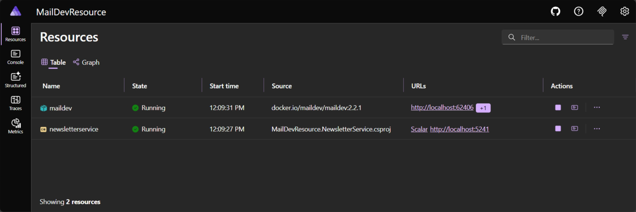
Task: View console logs for newsletterservice
Action: click(574, 129)
